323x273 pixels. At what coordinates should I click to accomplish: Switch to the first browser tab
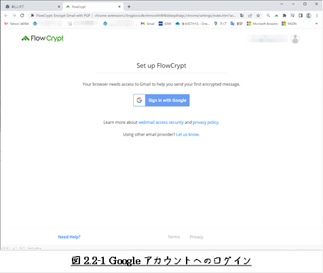pos(33,7)
